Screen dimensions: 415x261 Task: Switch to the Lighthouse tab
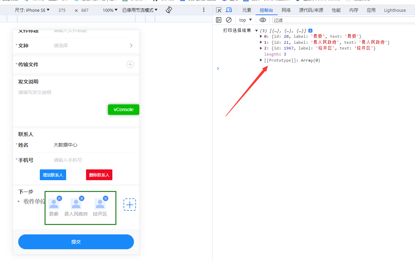click(394, 10)
